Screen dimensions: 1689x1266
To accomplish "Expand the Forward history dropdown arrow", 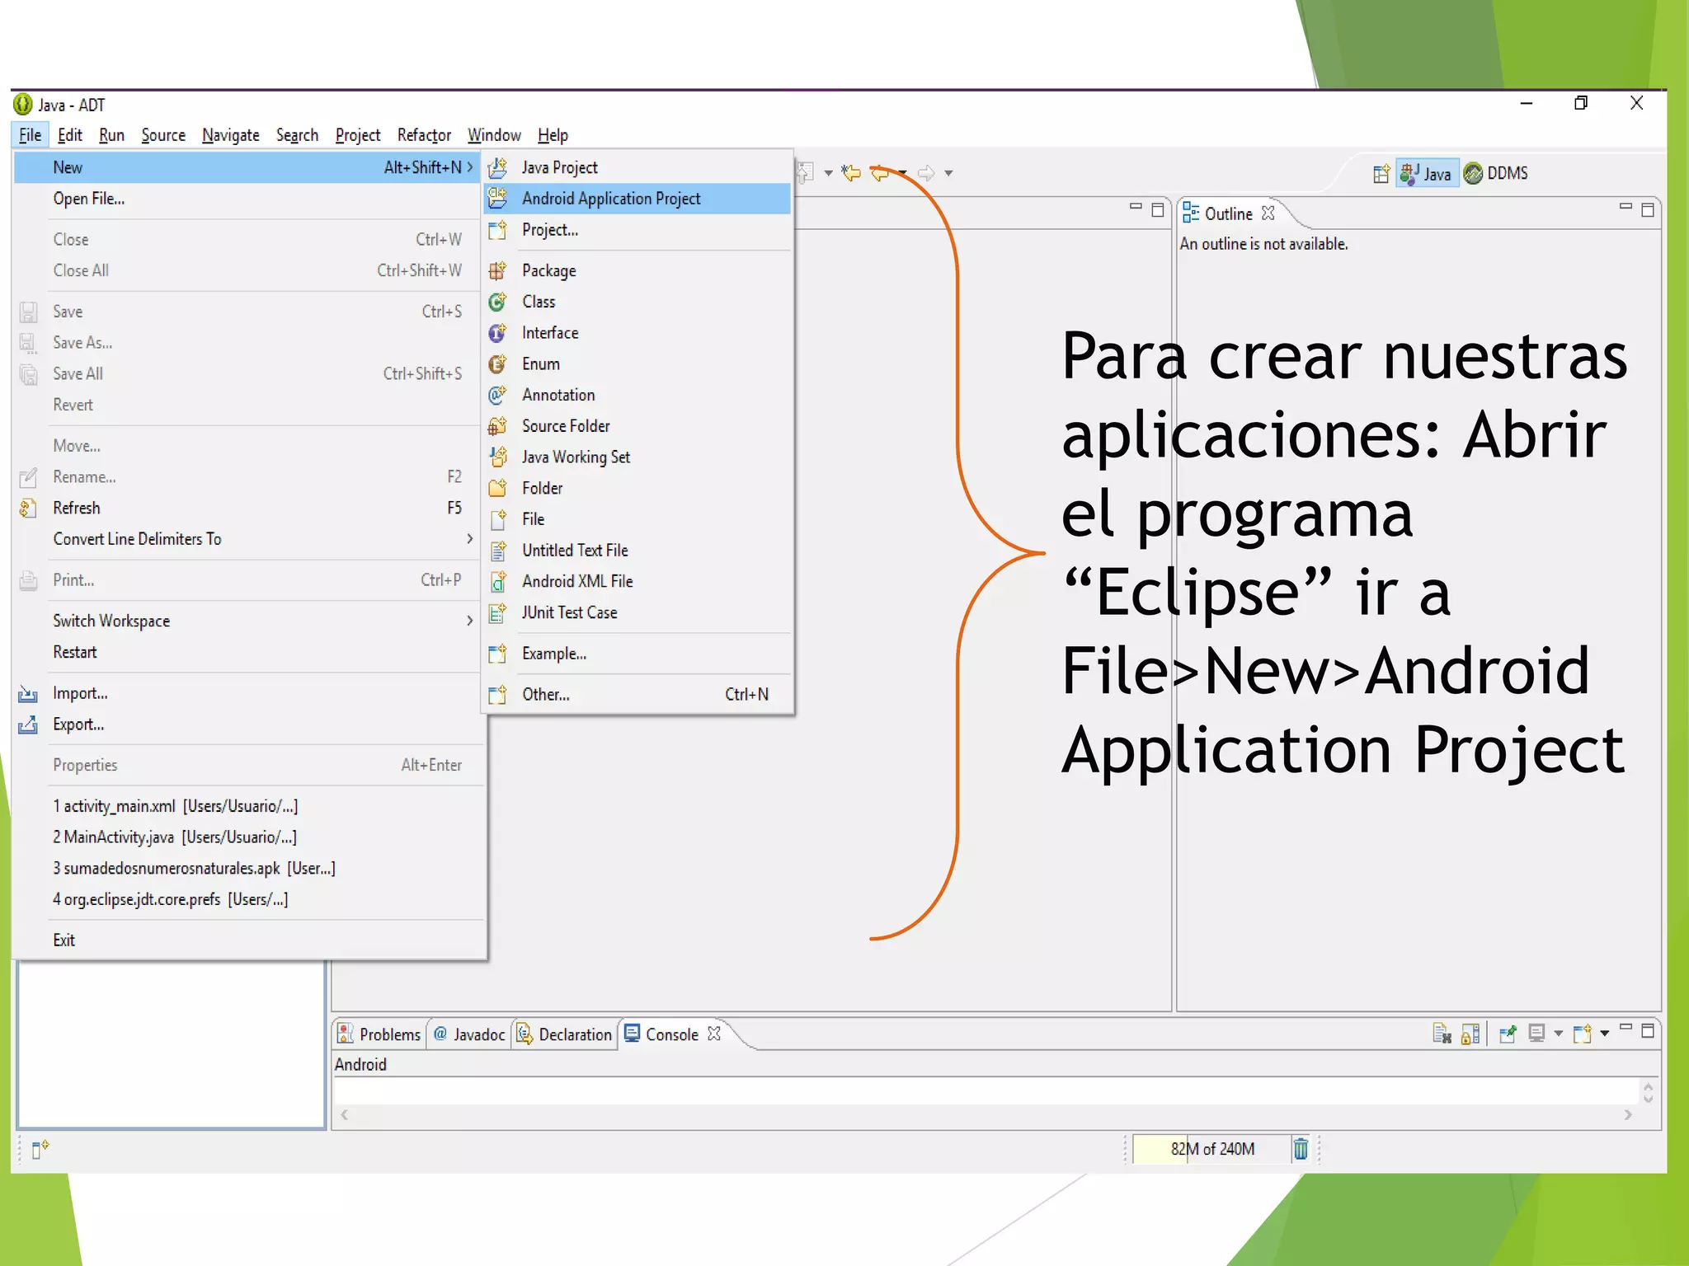I will (949, 173).
